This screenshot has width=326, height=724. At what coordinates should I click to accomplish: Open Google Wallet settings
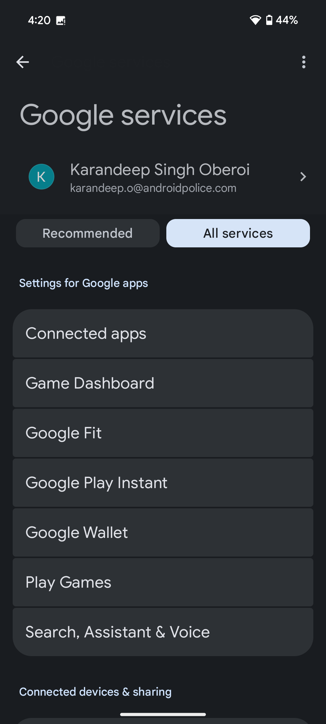tap(163, 532)
